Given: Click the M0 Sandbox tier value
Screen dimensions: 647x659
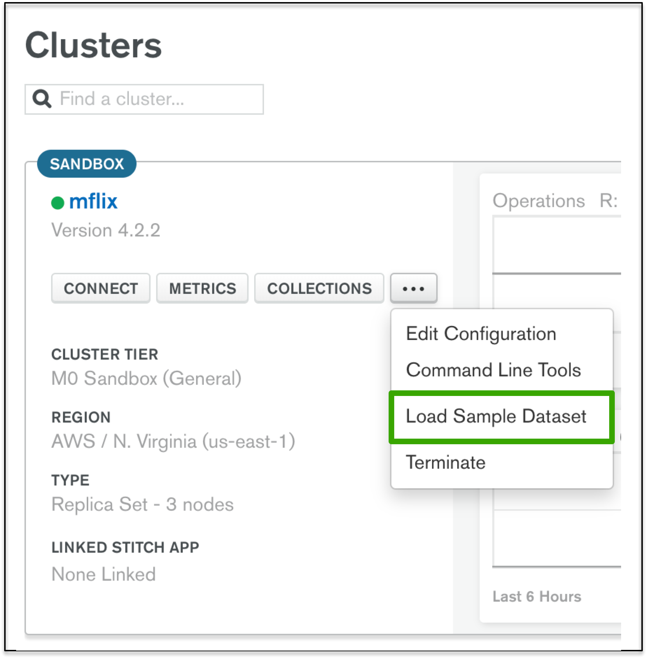Looking at the screenshot, I should click(x=146, y=377).
